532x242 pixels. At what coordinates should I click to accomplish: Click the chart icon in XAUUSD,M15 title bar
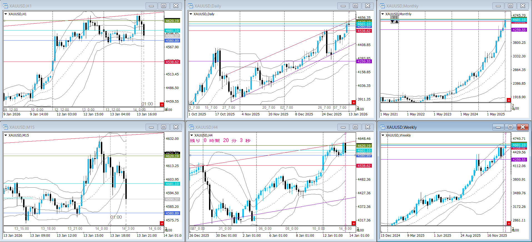(6, 127)
